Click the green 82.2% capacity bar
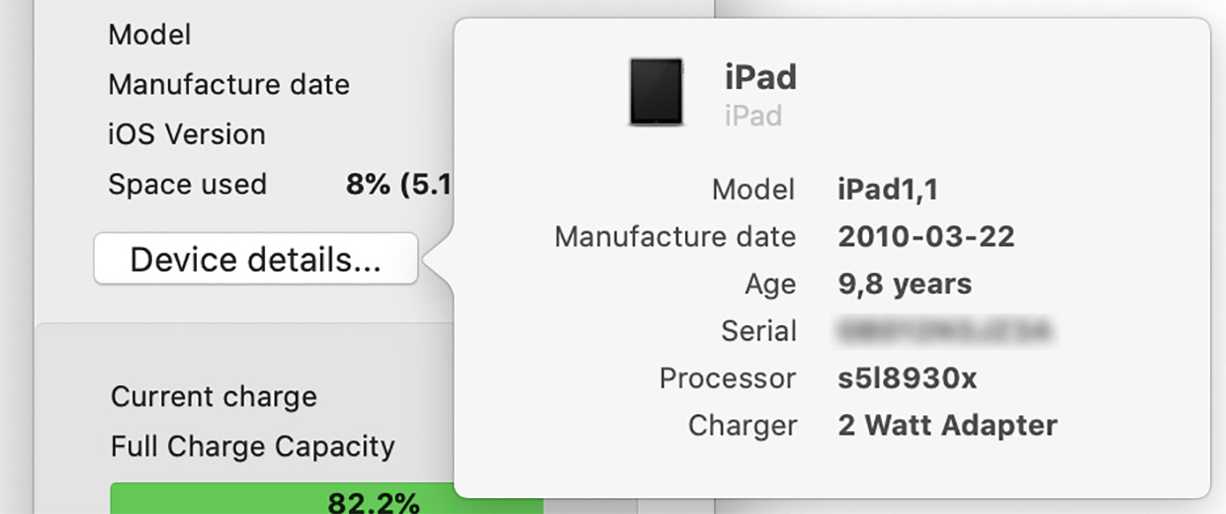Image resolution: width=1226 pixels, height=514 pixels. [x=326, y=499]
